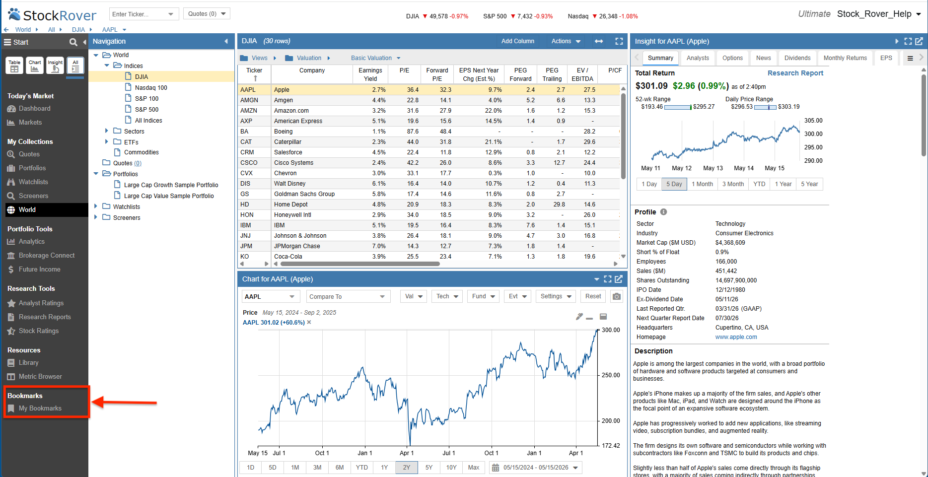Image resolution: width=928 pixels, height=477 pixels.
Task: Select the 1 Month total return period
Action: [702, 184]
